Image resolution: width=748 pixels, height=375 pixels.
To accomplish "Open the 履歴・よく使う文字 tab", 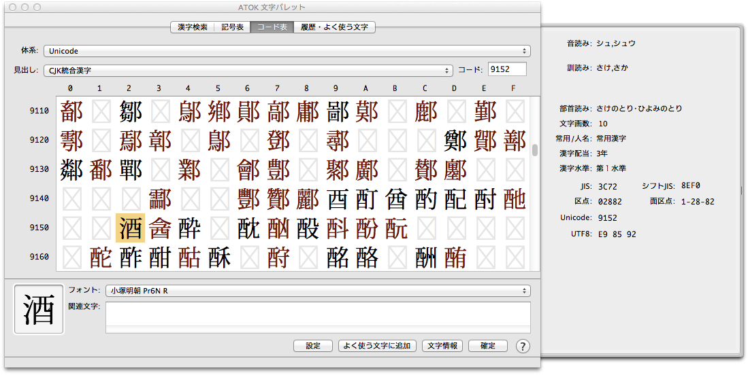I will click(x=334, y=27).
